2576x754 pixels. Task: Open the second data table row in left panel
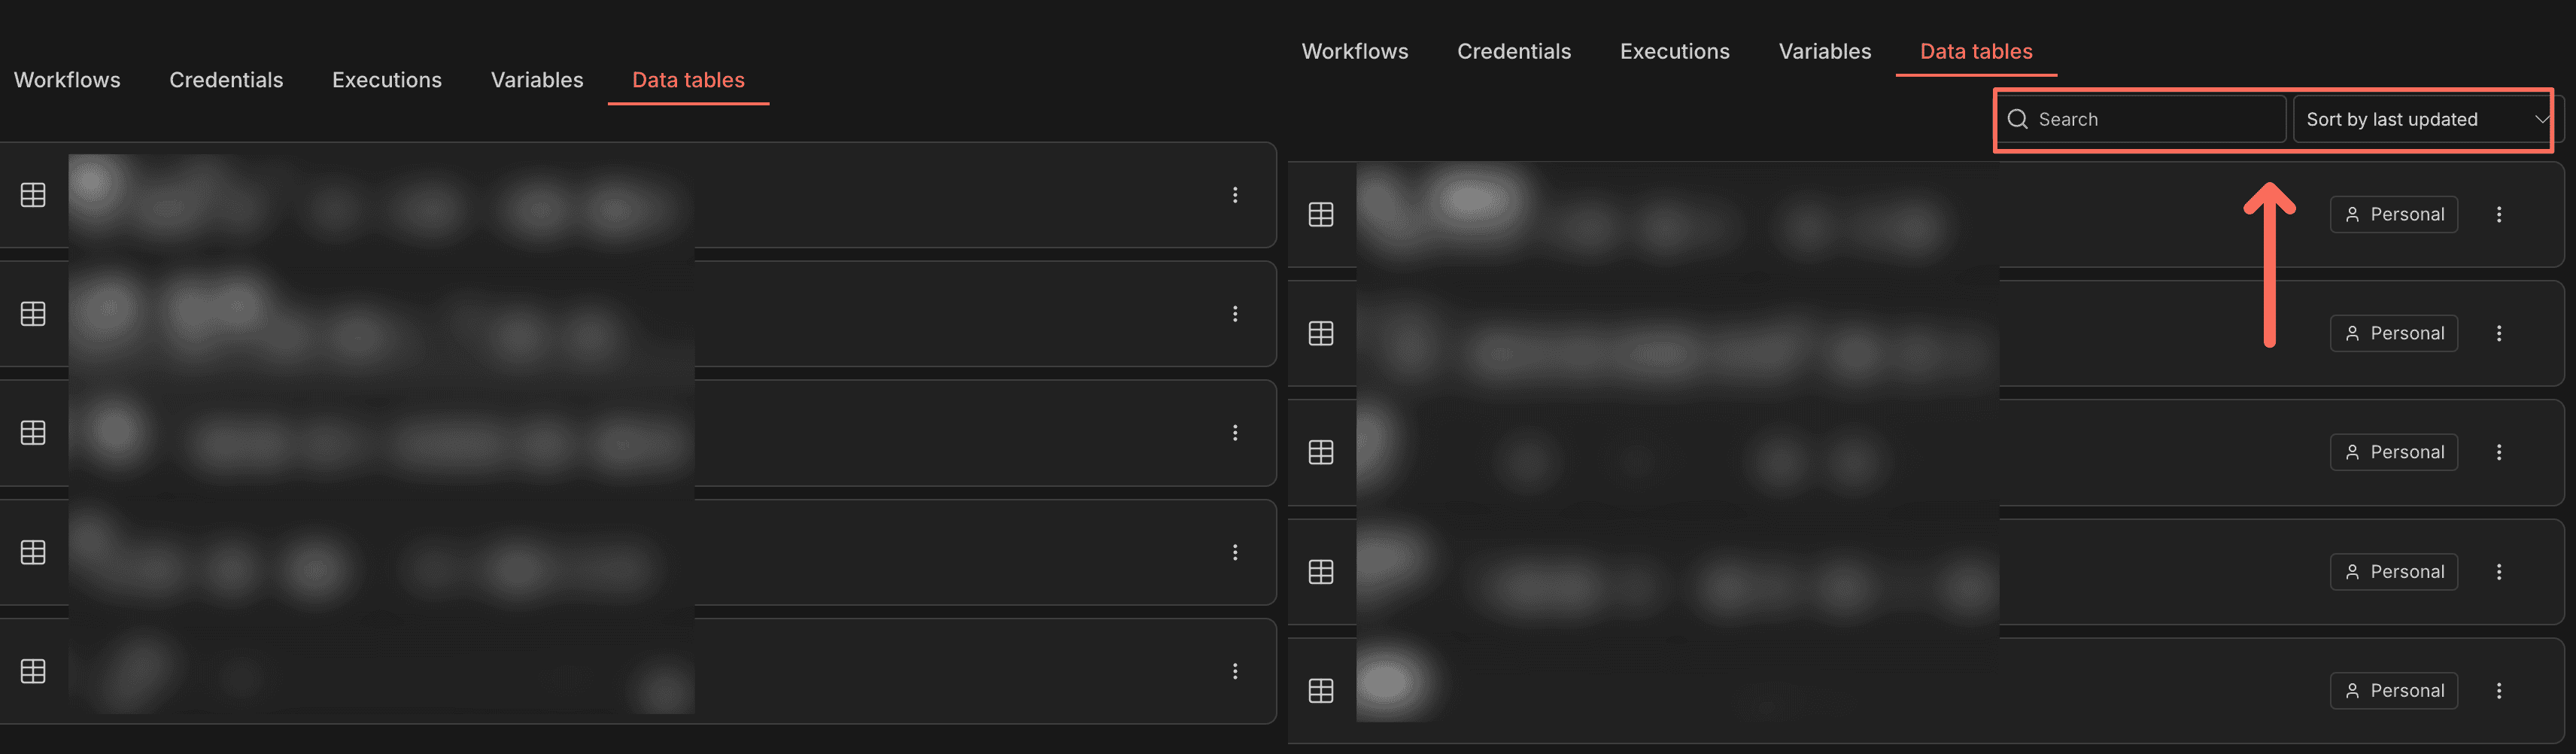[900, 314]
